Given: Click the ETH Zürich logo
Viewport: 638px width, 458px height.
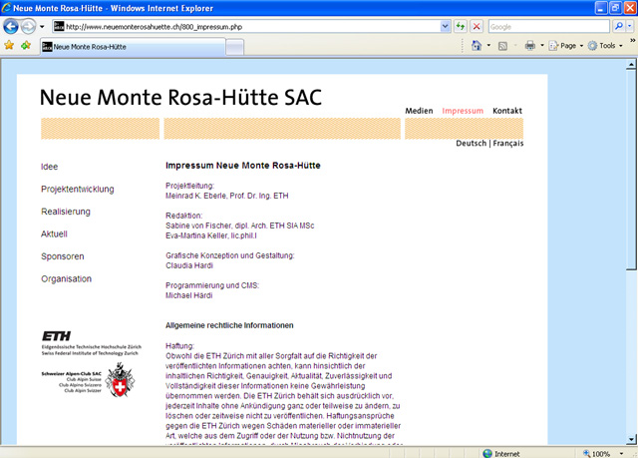Looking at the screenshot, I should (x=58, y=336).
